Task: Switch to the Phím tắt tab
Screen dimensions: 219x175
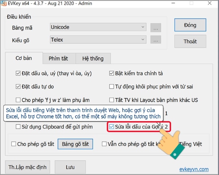Action: coord(59,58)
